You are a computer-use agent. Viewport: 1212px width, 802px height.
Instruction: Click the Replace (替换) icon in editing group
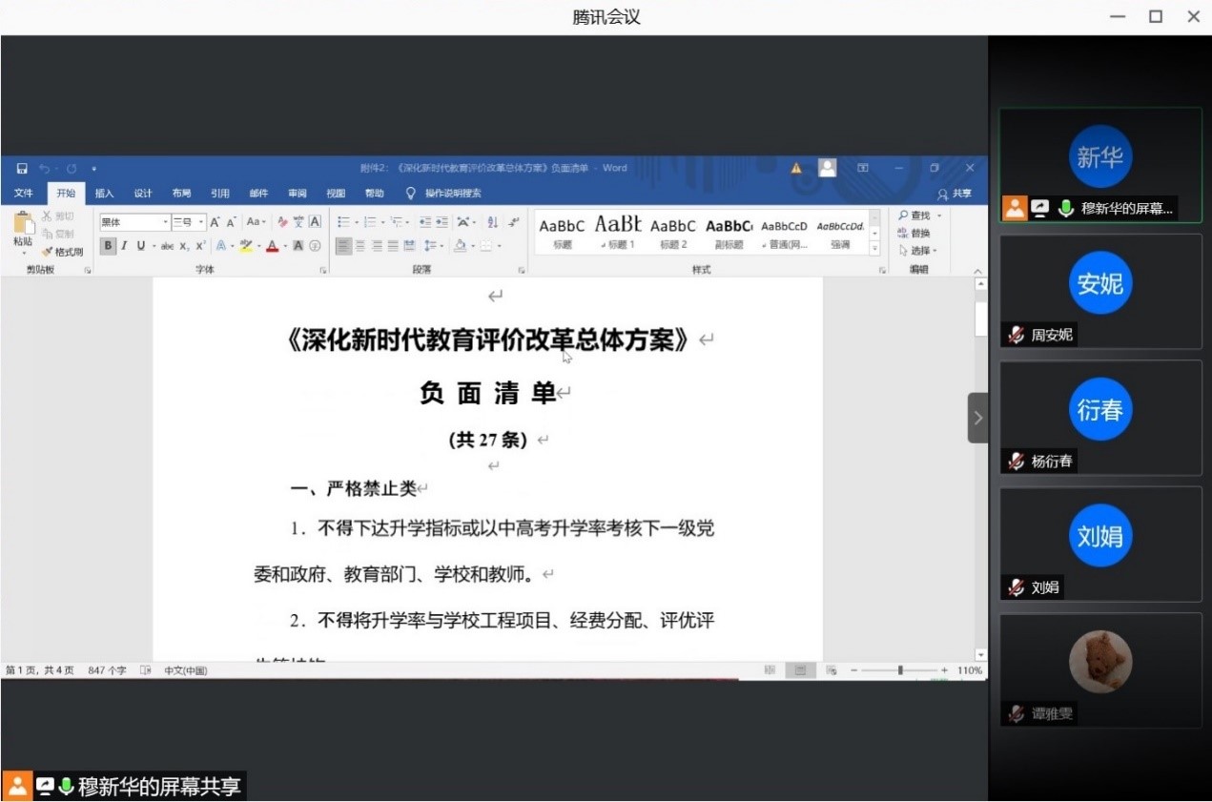coord(914,233)
